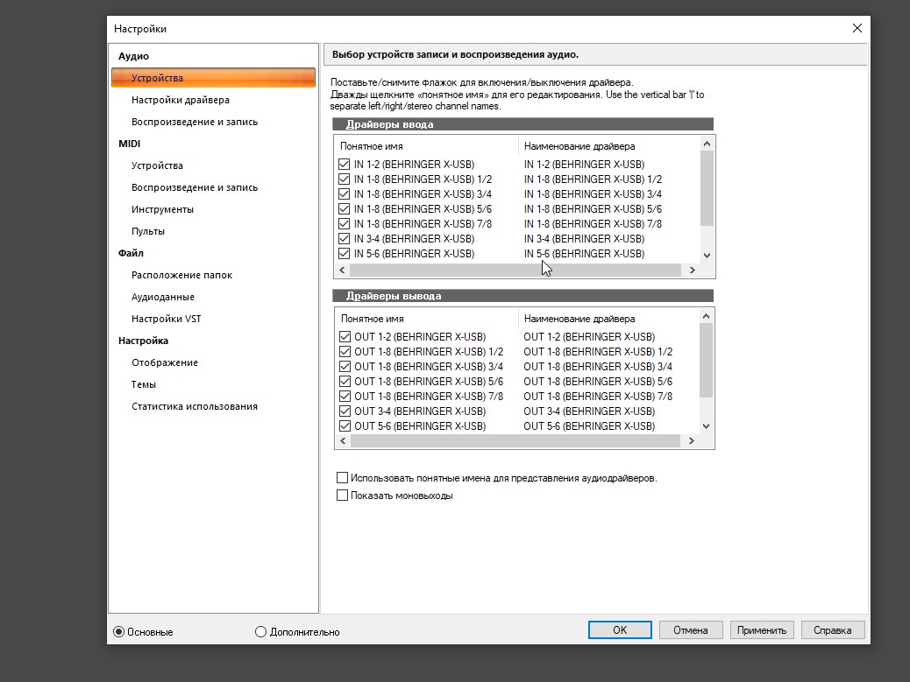Open Аудио 'Воспроизведение и запись' page
Screen dimensions: 910x682
pos(195,122)
